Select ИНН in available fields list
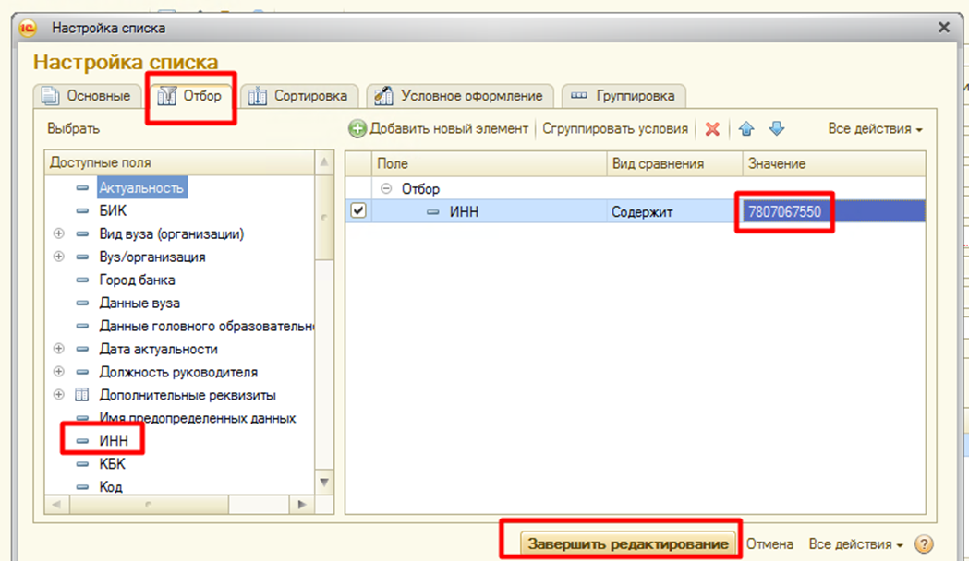 click(113, 441)
